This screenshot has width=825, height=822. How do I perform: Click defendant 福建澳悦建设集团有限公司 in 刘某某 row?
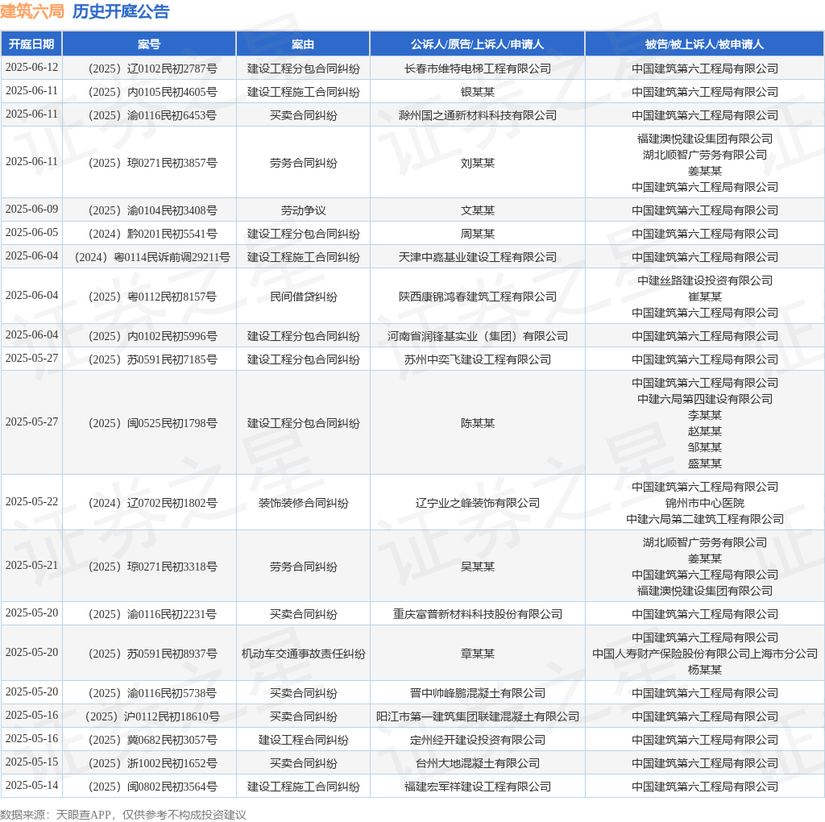(x=704, y=139)
